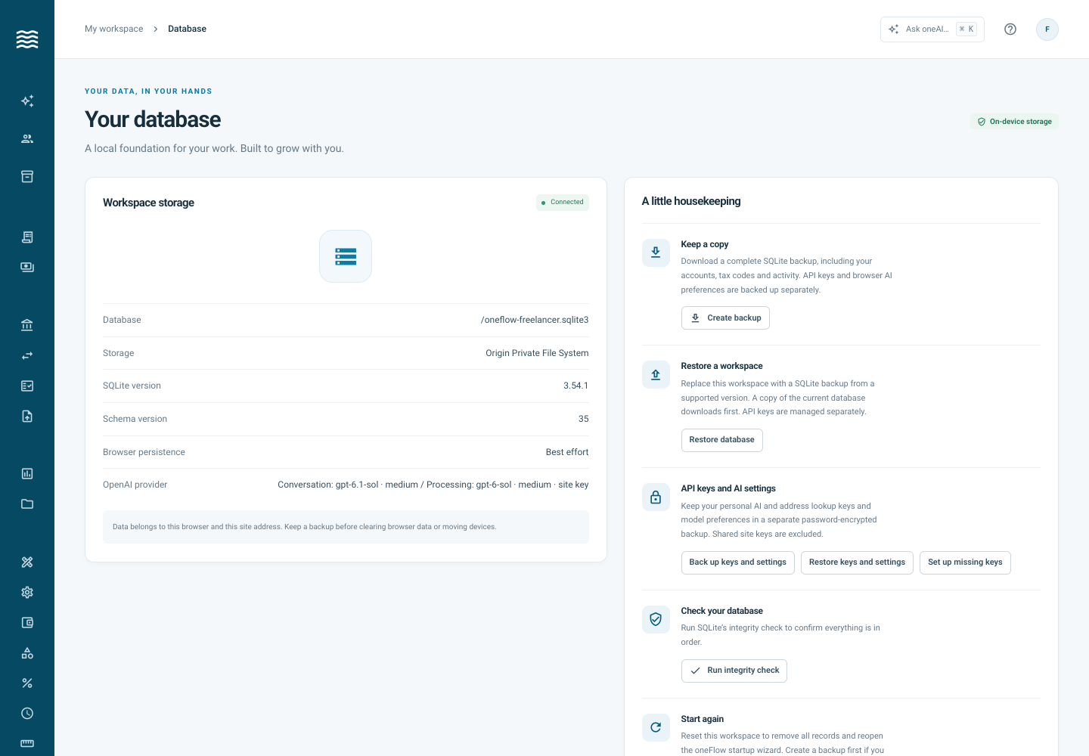Image resolution: width=1089 pixels, height=756 pixels.
Task: Open the file upload sidebar icon
Action: tap(27, 417)
